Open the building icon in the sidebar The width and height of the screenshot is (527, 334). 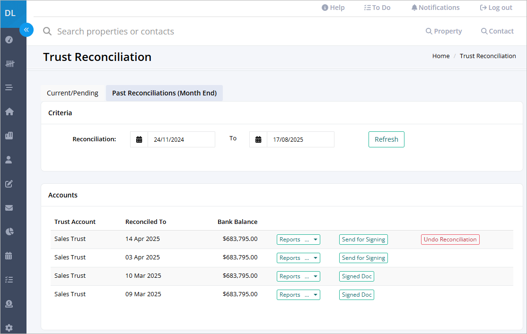[x=9, y=136]
